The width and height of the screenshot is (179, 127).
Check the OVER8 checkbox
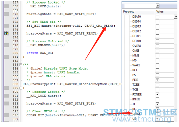point(157,46)
